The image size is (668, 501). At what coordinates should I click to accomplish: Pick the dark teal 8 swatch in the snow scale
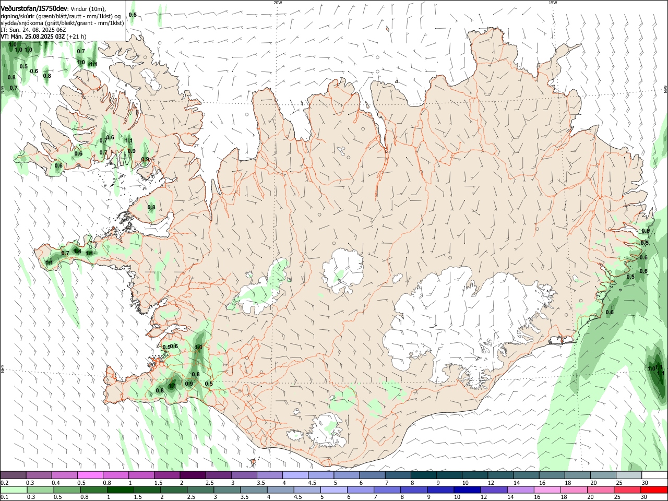coord(424,475)
